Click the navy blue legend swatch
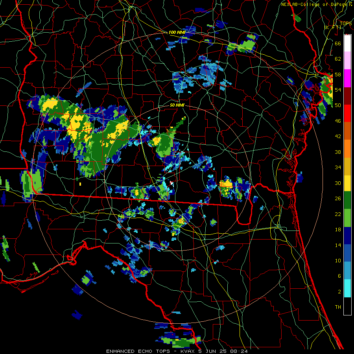Viewport: 354px width, 354px height. [x=347, y=236]
